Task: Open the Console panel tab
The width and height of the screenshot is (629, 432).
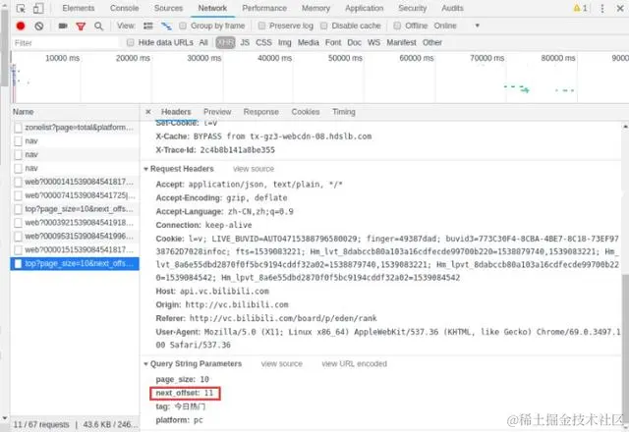Action: point(125,8)
